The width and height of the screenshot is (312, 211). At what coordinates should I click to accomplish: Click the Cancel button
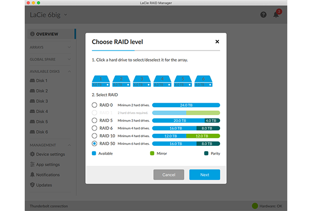(x=169, y=175)
